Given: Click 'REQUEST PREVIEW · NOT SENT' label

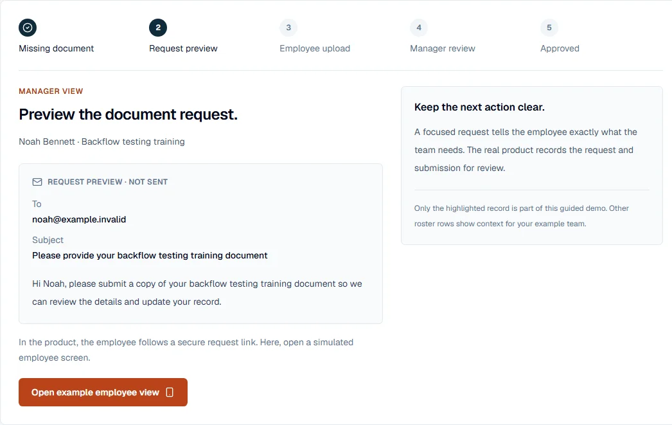Looking at the screenshot, I should tap(107, 182).
